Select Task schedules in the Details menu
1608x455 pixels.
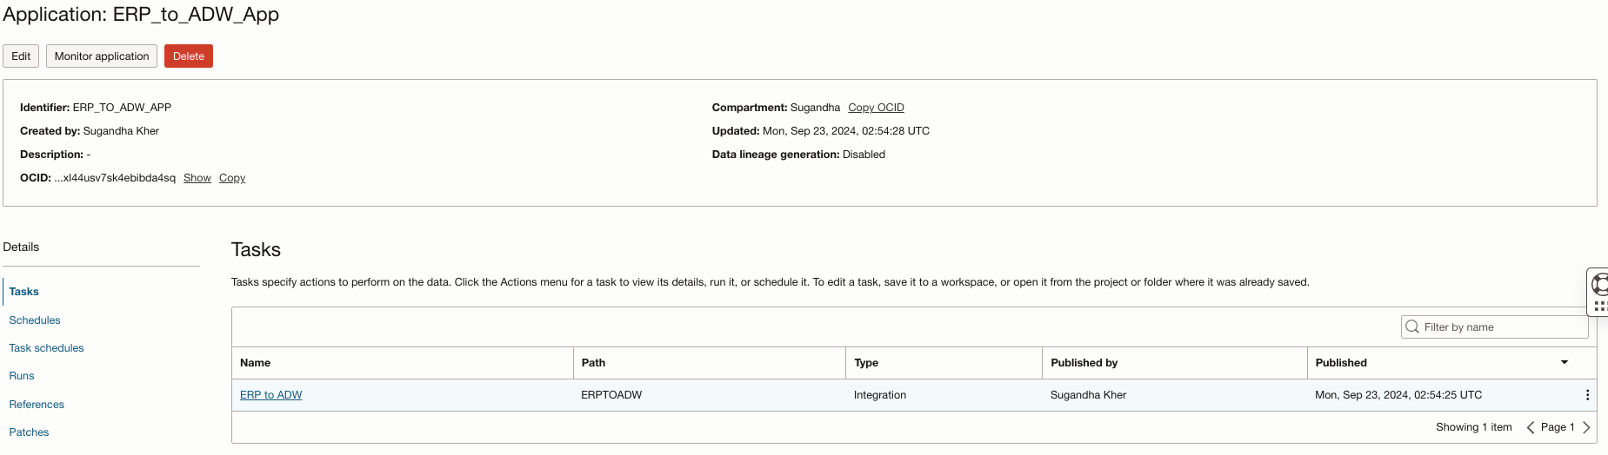click(47, 348)
